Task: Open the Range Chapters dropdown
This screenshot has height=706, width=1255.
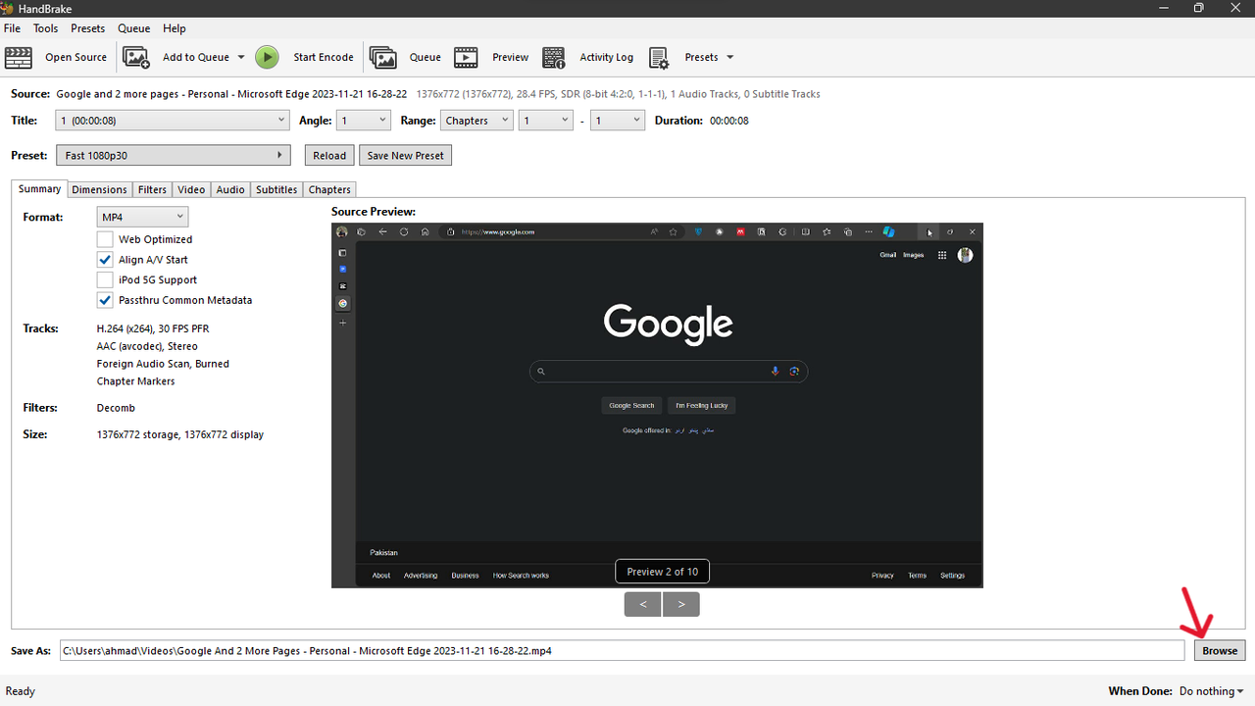Action: 476,121
